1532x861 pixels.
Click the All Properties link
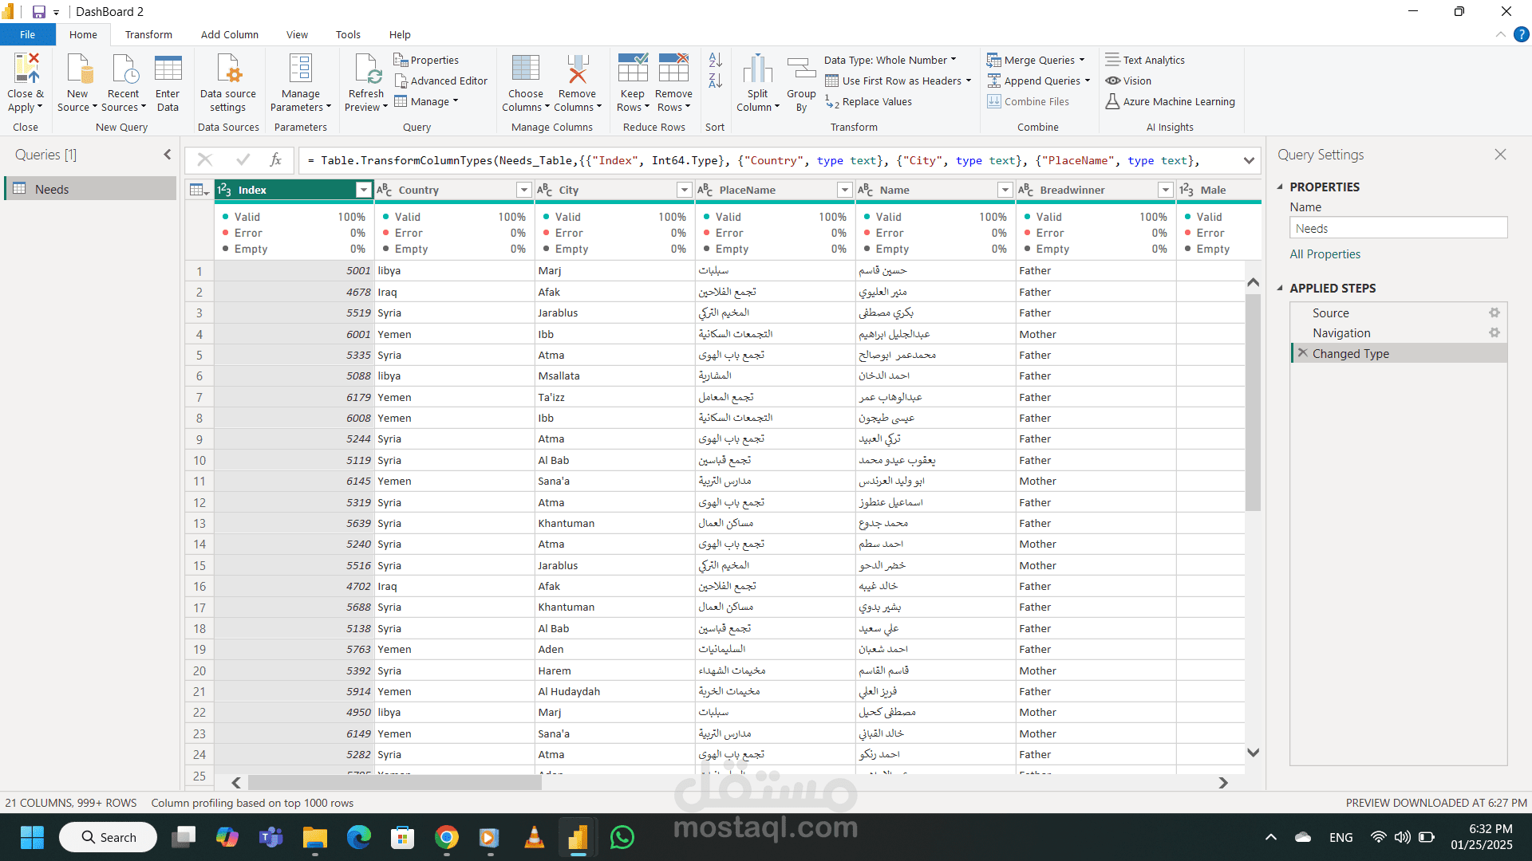click(x=1325, y=254)
